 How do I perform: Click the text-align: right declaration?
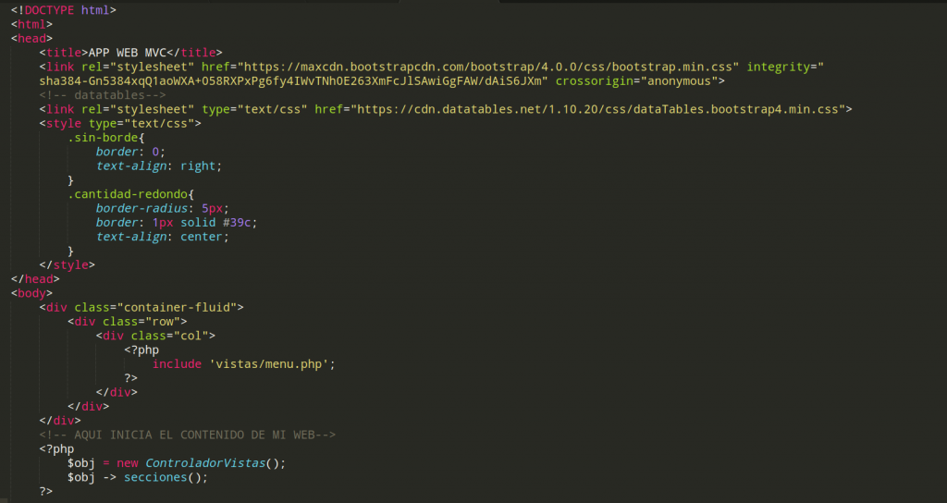tap(159, 166)
